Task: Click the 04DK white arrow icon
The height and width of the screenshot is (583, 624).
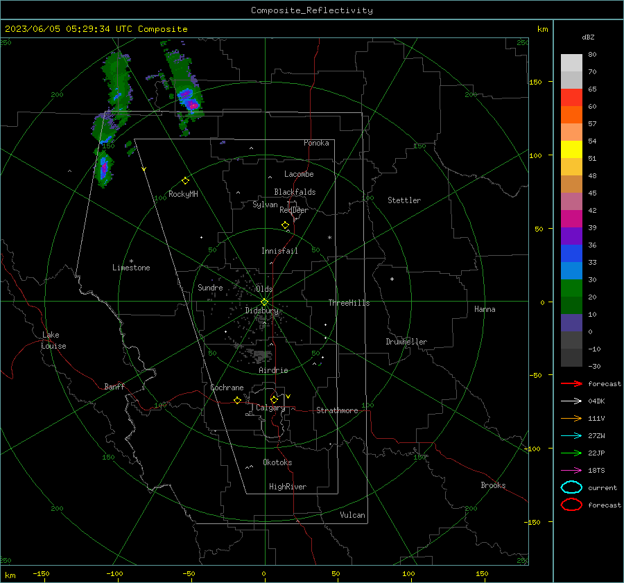Action: [571, 401]
